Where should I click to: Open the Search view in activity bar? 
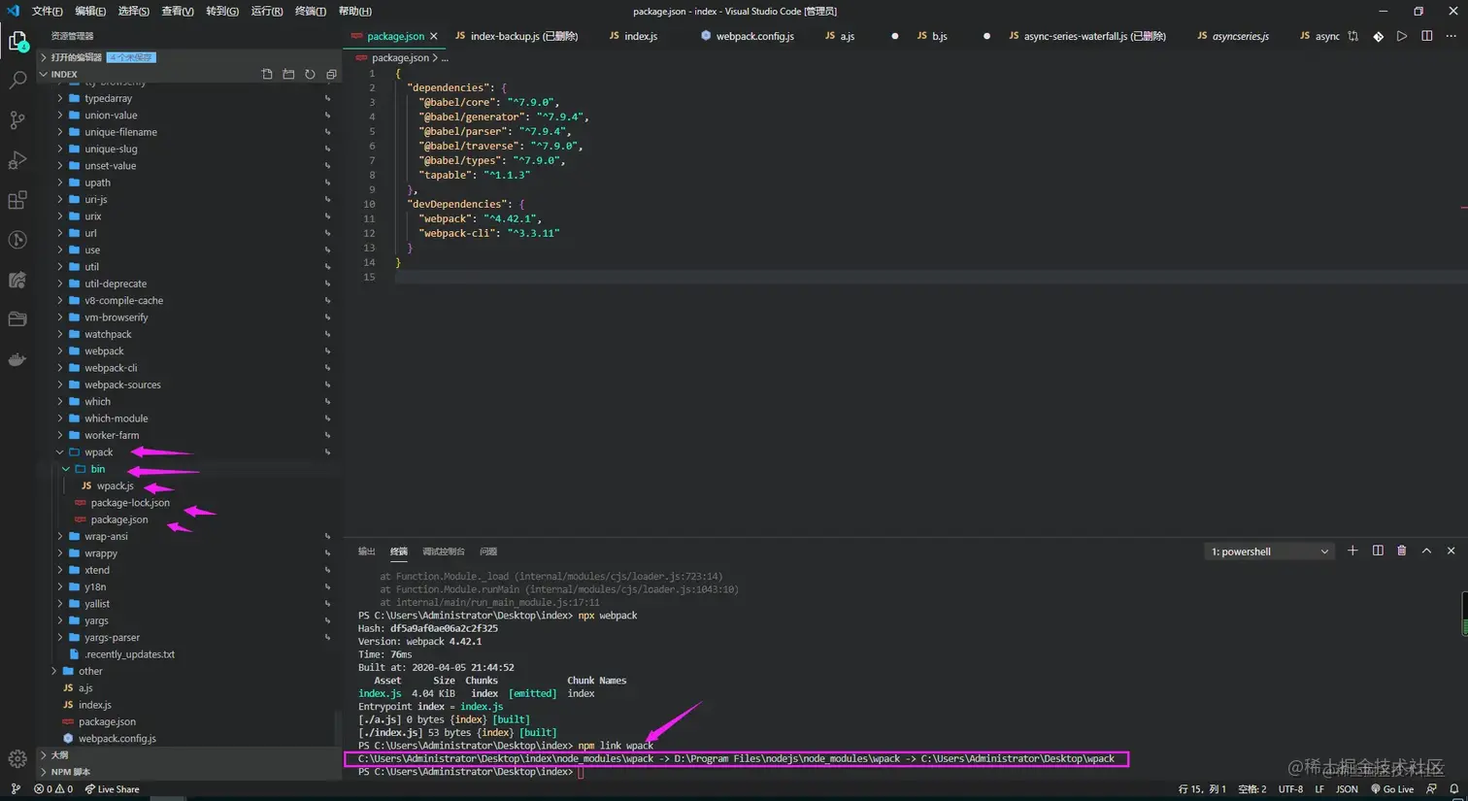point(17,81)
